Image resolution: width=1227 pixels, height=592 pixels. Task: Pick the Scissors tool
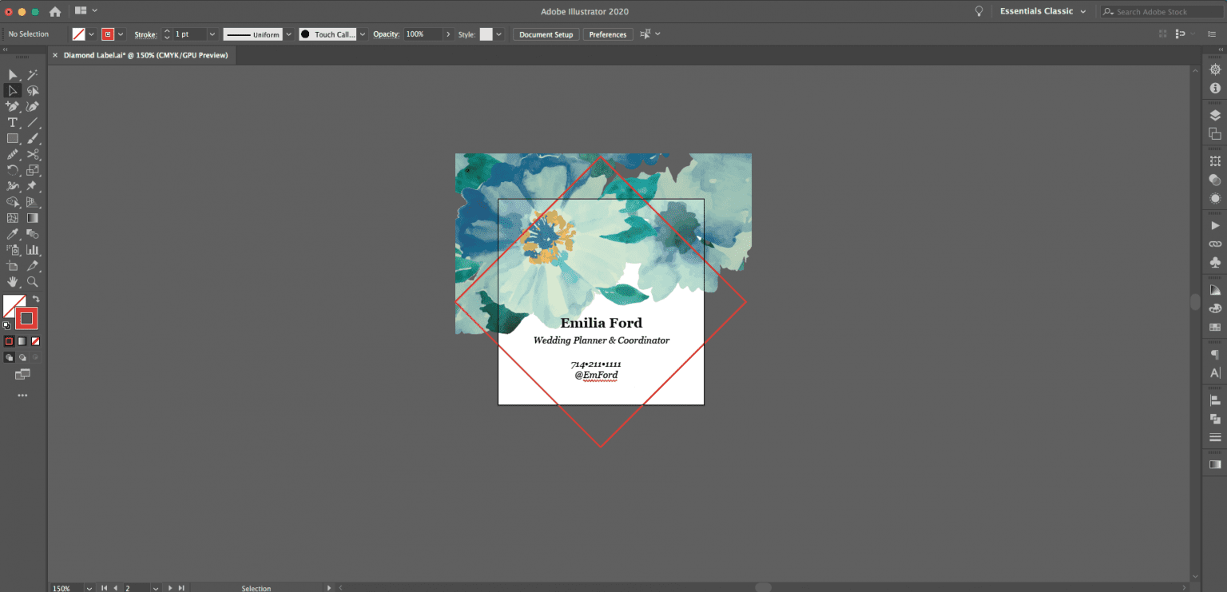(33, 154)
